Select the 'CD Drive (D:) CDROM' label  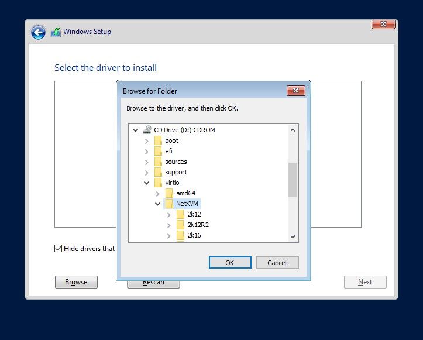184,130
